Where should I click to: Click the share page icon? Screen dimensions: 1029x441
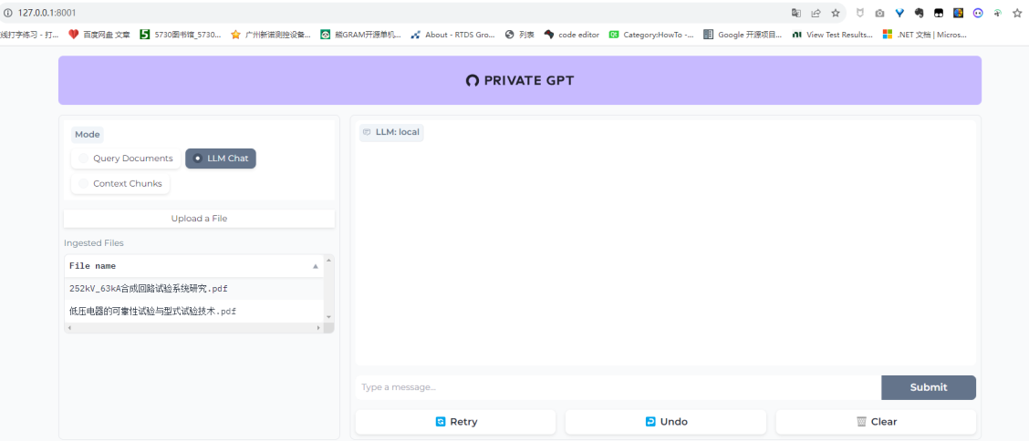tap(816, 13)
